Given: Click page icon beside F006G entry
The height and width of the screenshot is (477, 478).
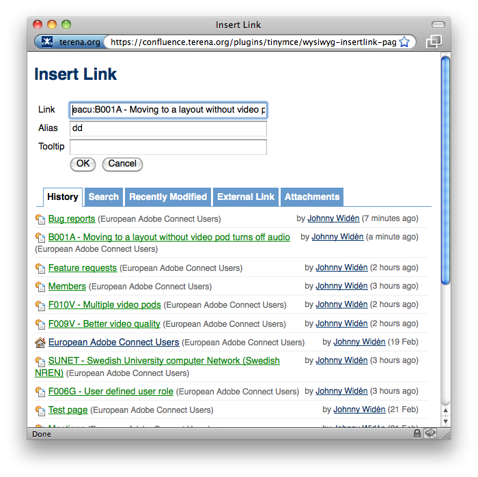Looking at the screenshot, I should click(x=40, y=392).
